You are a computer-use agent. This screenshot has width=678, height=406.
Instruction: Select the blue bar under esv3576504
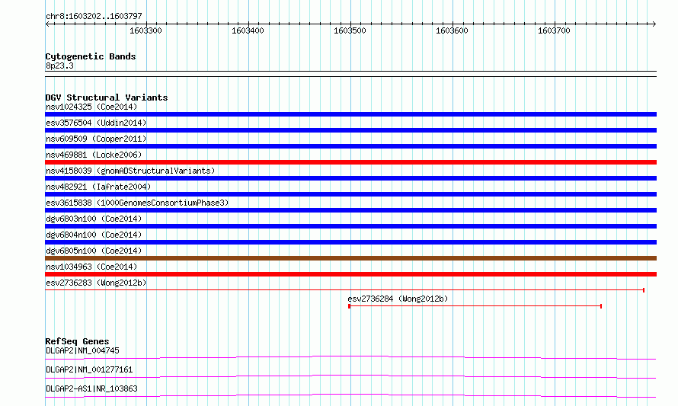(x=350, y=130)
